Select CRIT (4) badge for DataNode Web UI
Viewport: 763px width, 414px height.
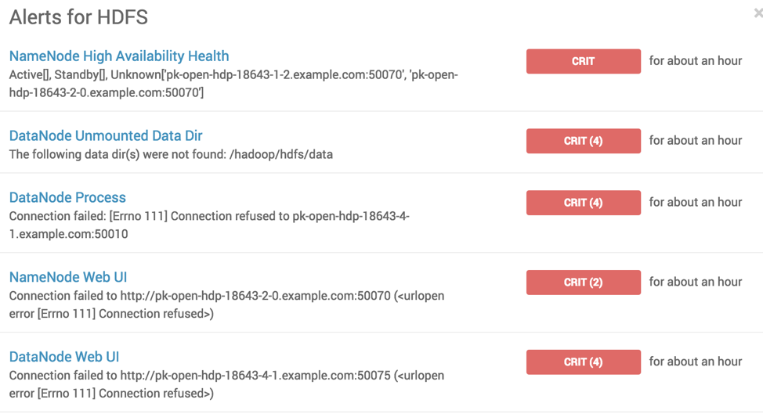(x=583, y=362)
